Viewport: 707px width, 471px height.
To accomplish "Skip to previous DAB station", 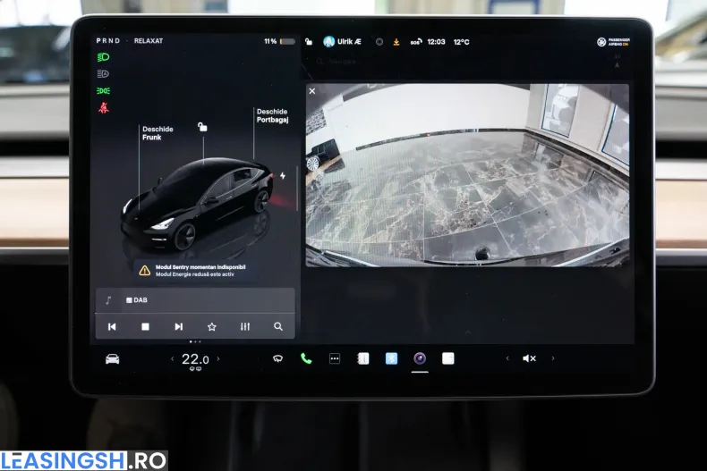I will tap(112, 326).
